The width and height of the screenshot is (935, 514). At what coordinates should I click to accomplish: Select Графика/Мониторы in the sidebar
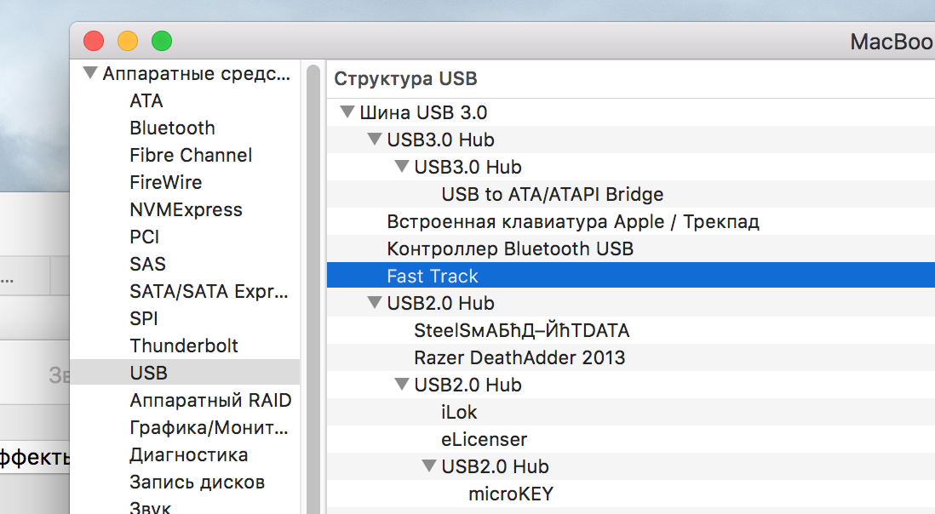point(209,428)
